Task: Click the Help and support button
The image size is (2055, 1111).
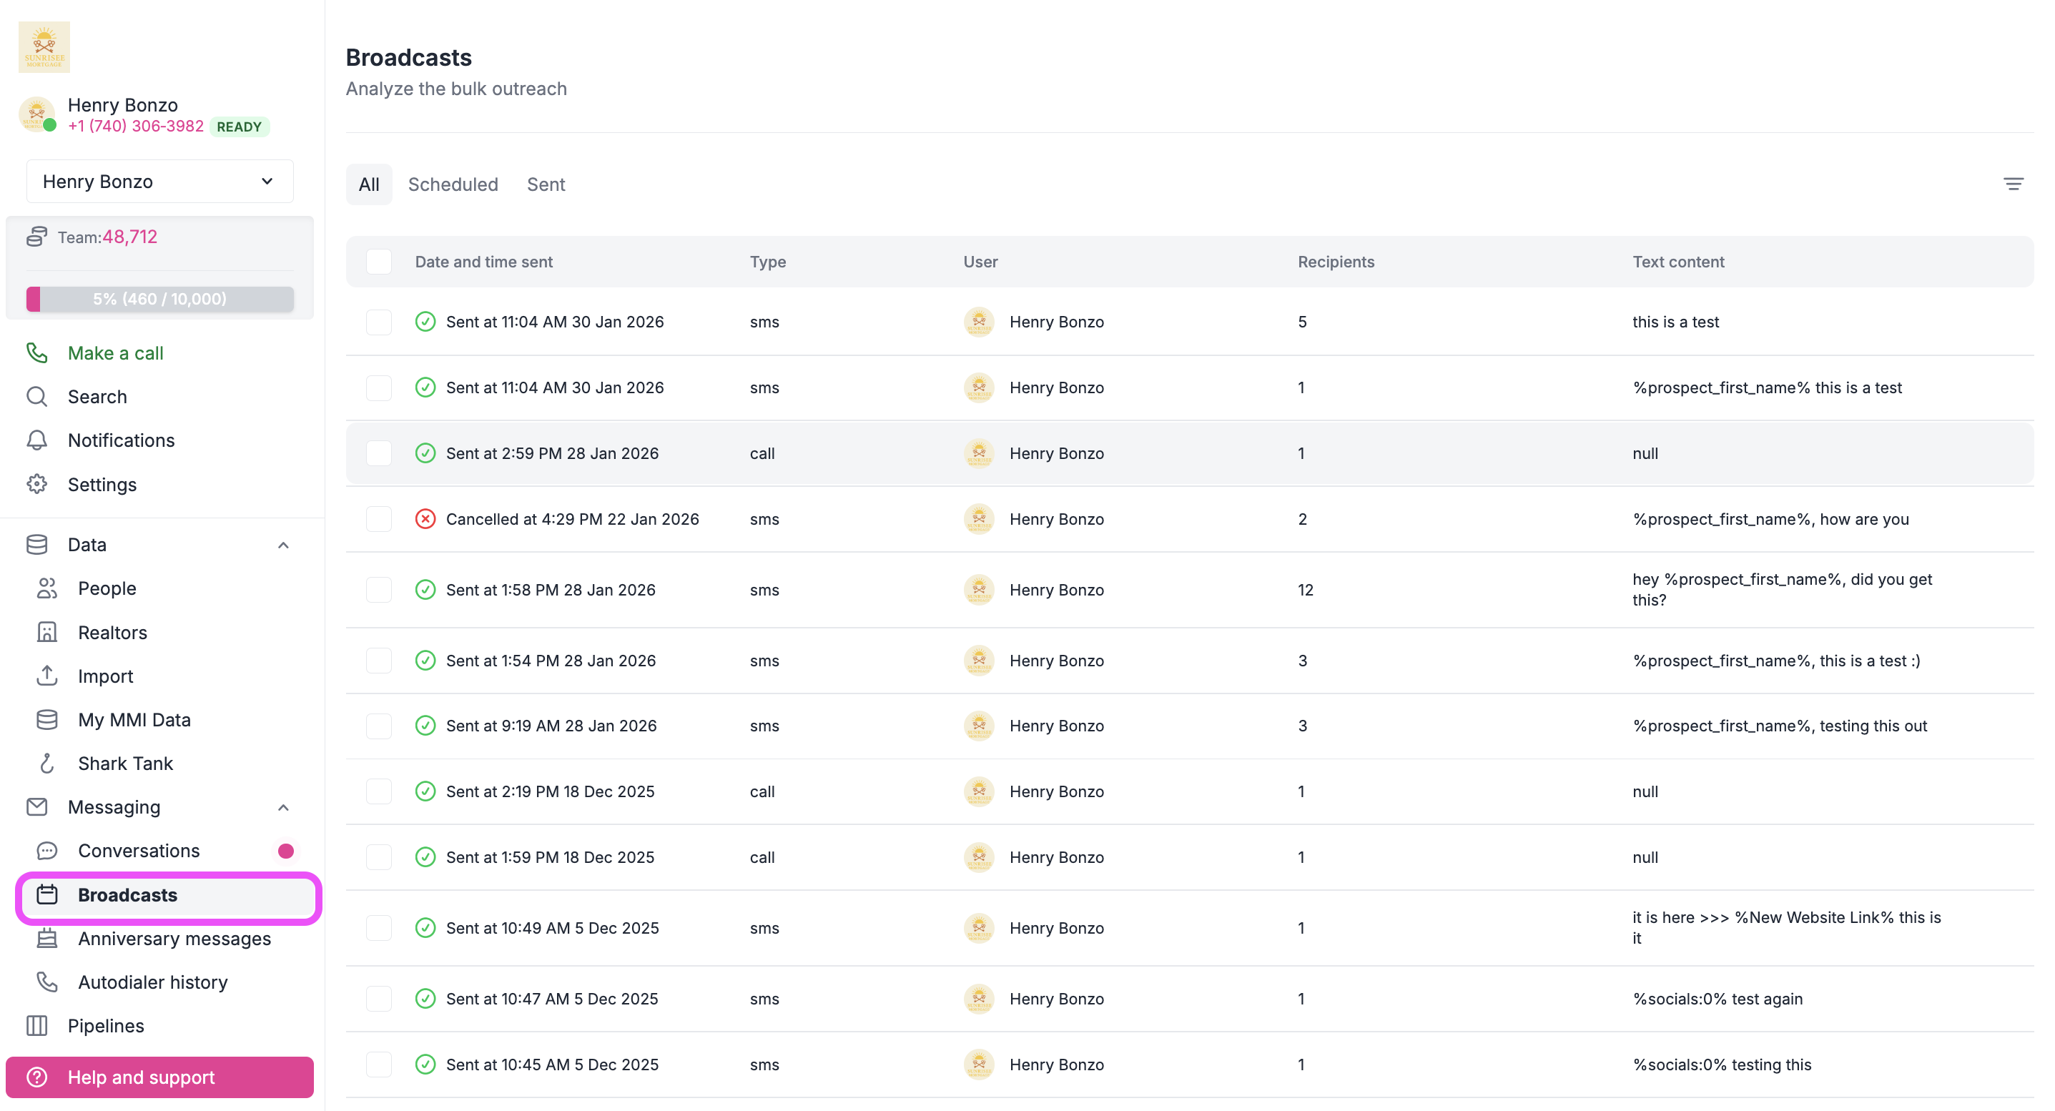Action: (x=159, y=1077)
